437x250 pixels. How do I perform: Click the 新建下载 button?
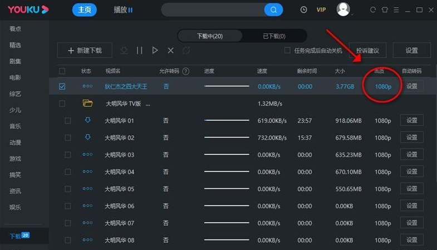coord(85,51)
